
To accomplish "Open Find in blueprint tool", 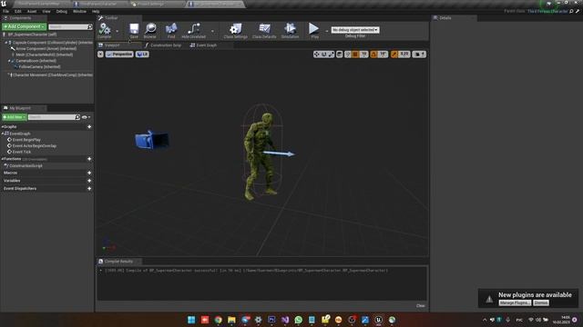I will pyautogui.click(x=171, y=30).
